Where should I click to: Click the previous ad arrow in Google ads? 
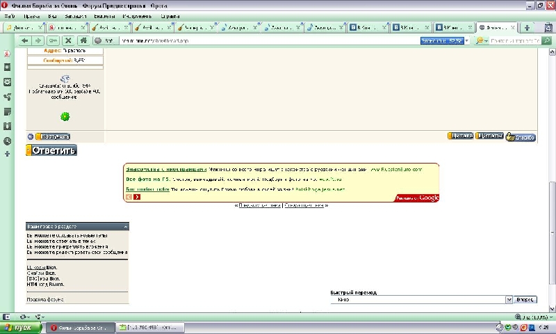129,197
